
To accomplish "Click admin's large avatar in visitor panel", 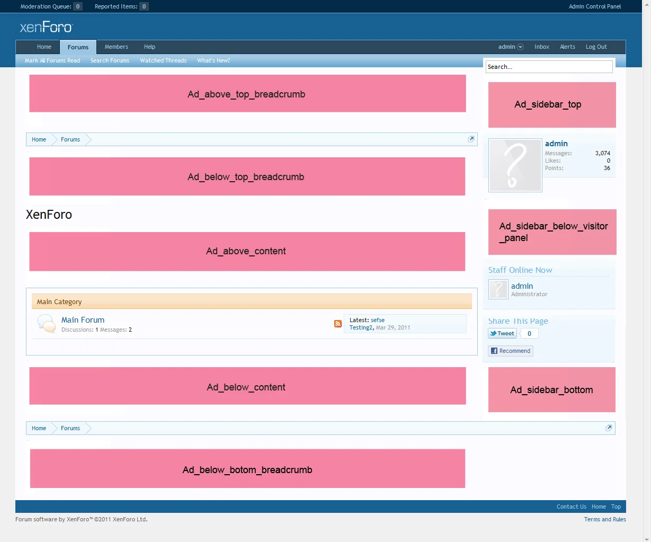I will tap(515, 165).
